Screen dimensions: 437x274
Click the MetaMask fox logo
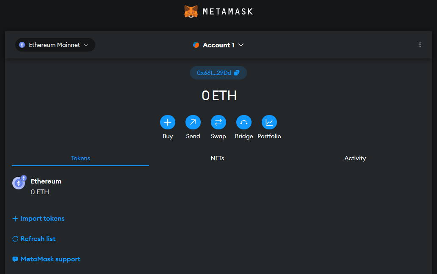pyautogui.click(x=191, y=11)
